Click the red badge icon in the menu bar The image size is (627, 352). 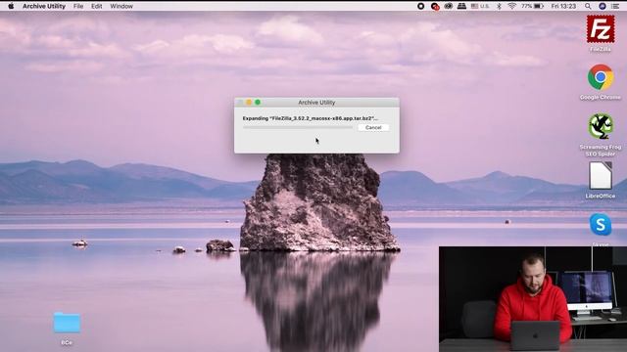click(435, 6)
